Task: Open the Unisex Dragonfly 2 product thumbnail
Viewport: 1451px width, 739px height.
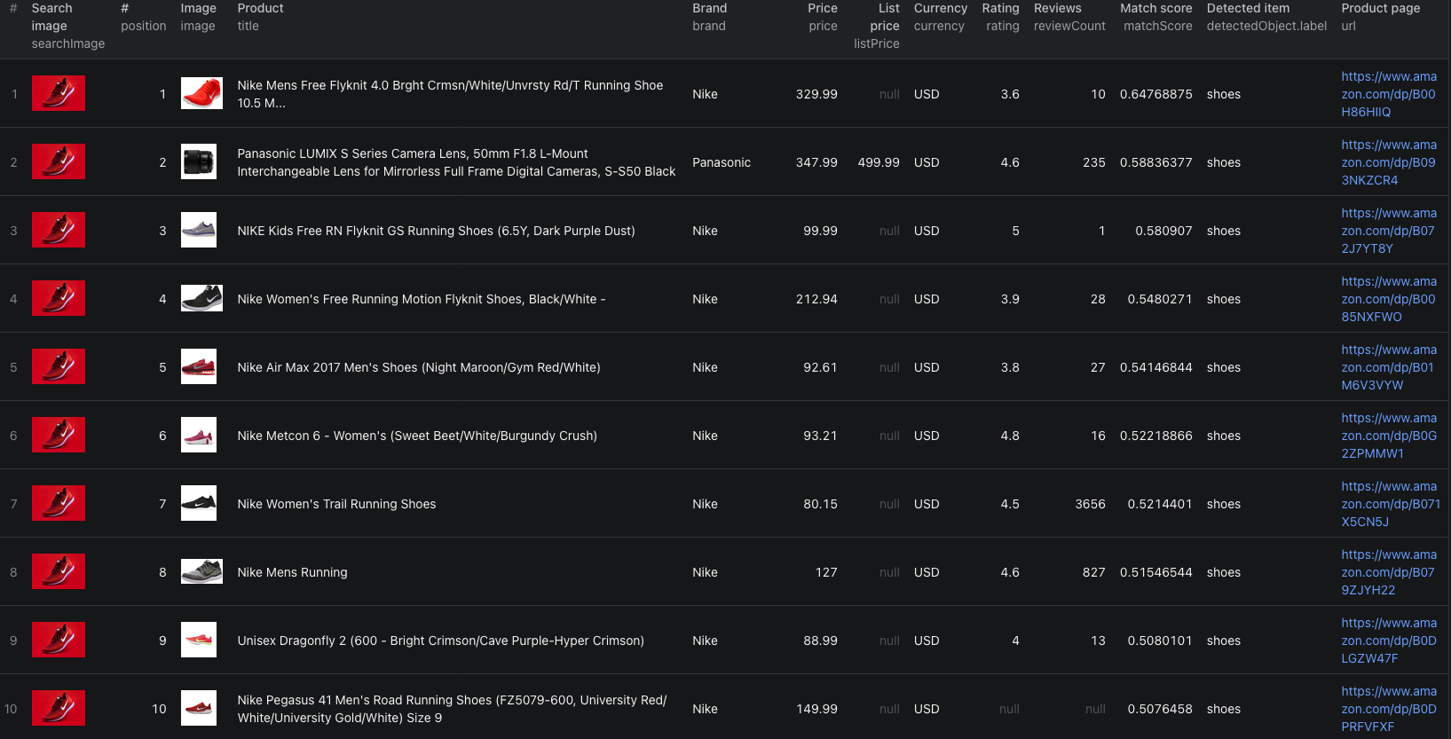Action: tap(199, 640)
